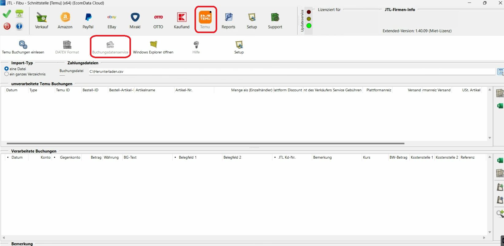This screenshot has height=246, width=504.
Task: Open Windows Explorer öffnen
Action: click(x=153, y=47)
